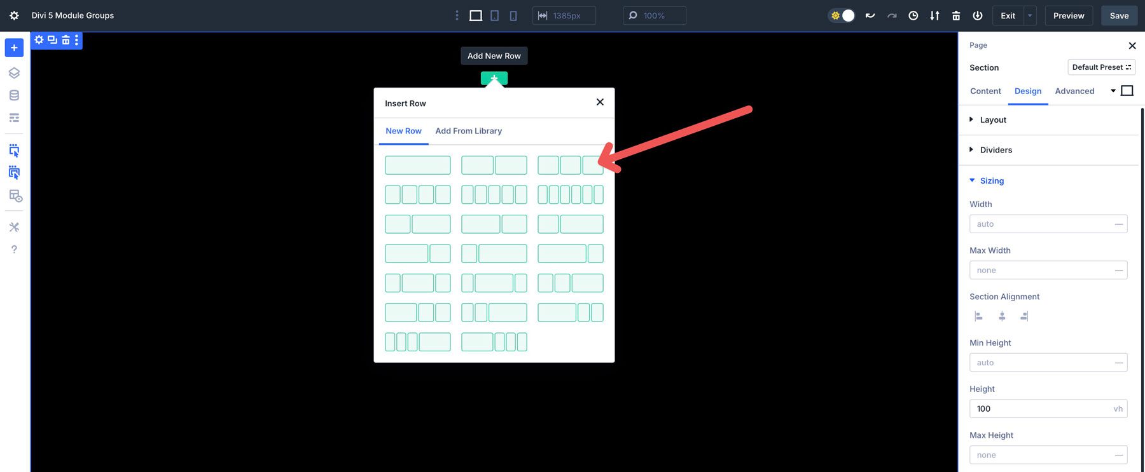Screen dimensions: 1145x472
Task: Open the Exit button dropdown arrow
Action: tap(1030, 16)
